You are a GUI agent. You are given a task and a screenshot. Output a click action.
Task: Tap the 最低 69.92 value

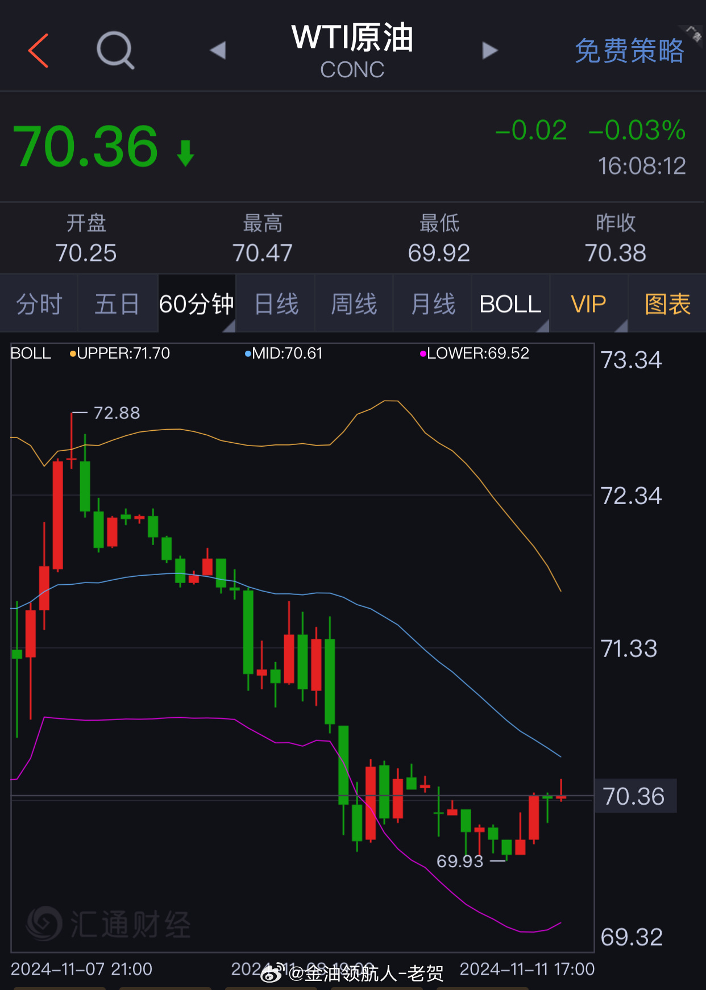click(439, 253)
